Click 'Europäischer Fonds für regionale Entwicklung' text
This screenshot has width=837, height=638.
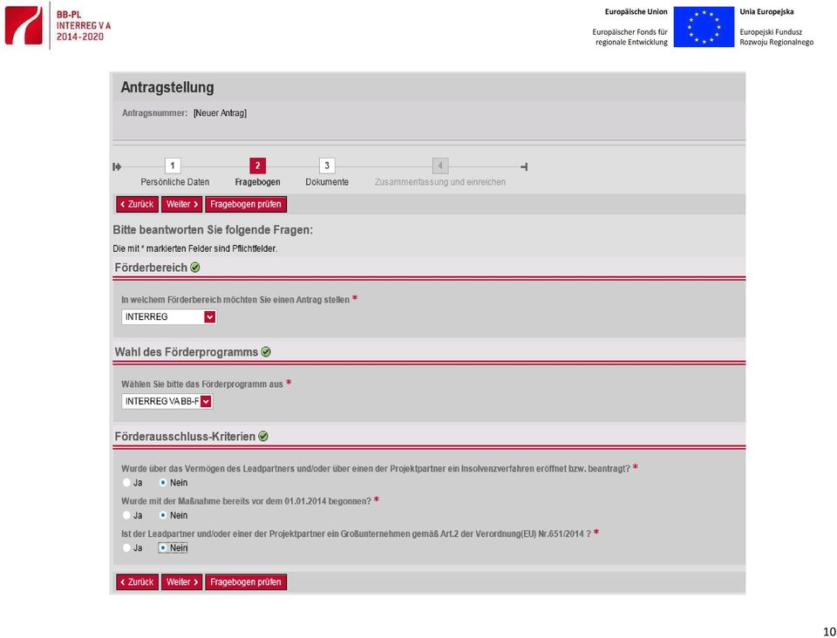629,37
